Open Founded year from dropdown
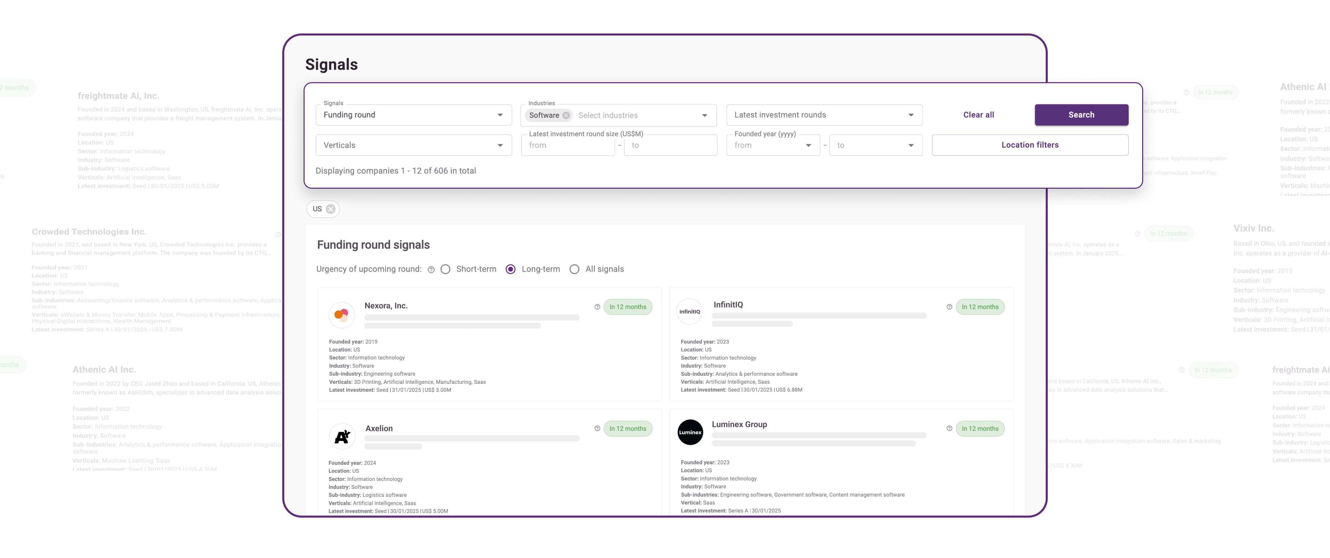 tap(773, 145)
